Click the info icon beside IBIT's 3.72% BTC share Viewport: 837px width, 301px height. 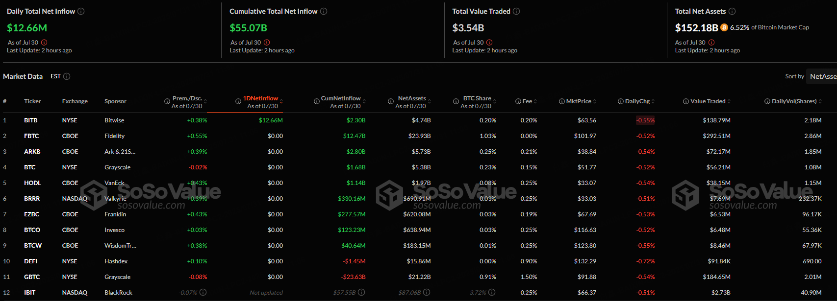(x=492, y=292)
